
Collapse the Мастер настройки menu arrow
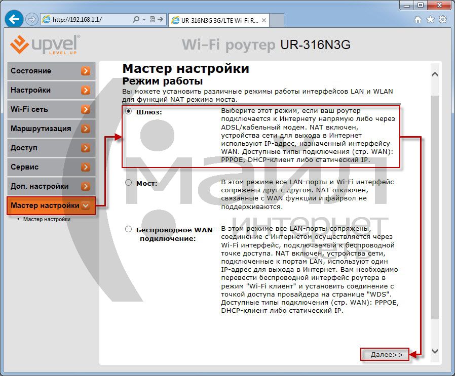pos(86,205)
